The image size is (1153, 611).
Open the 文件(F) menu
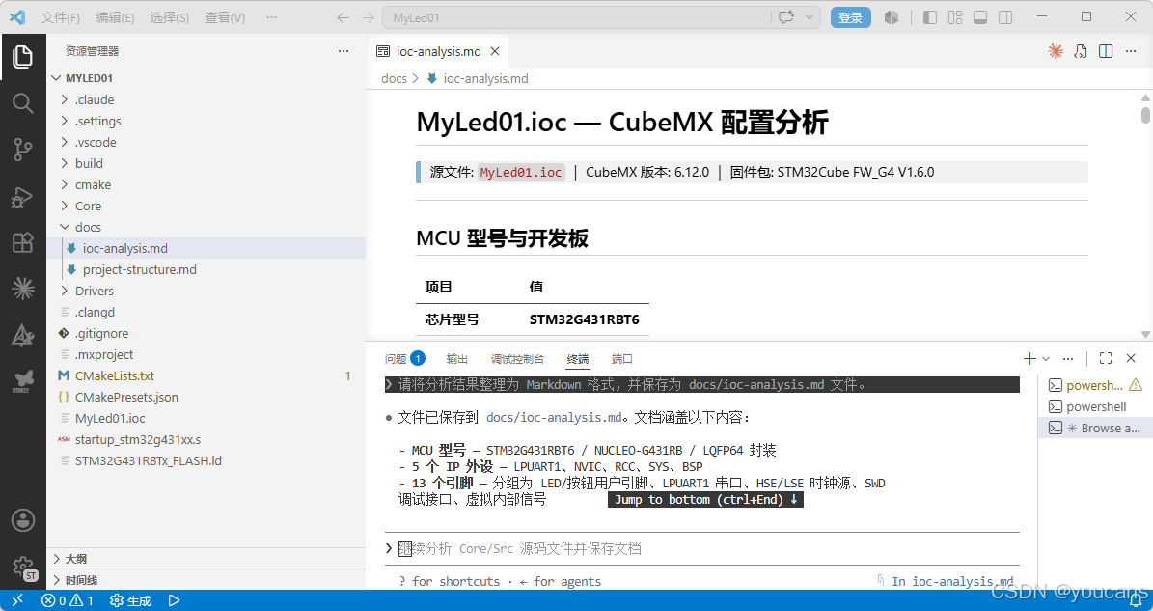[61, 17]
